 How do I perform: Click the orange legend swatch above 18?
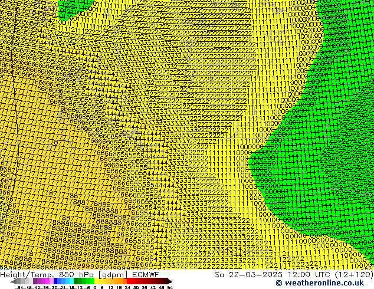point(121,281)
